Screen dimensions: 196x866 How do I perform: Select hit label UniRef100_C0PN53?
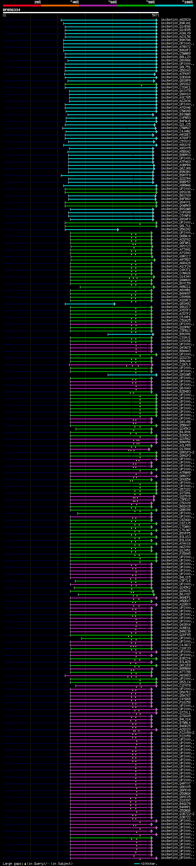coord(176,118)
